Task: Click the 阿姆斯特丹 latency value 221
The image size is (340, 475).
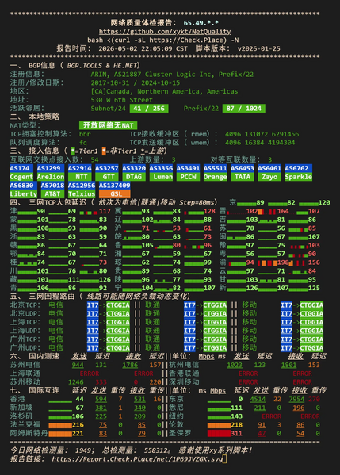Action: tap(78, 434)
